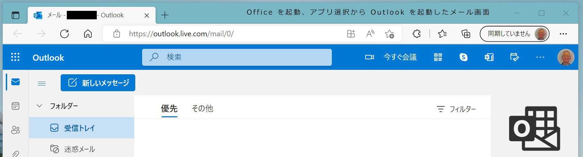Go to browser home page
Viewport: 583px width, 157px height.
[88, 34]
